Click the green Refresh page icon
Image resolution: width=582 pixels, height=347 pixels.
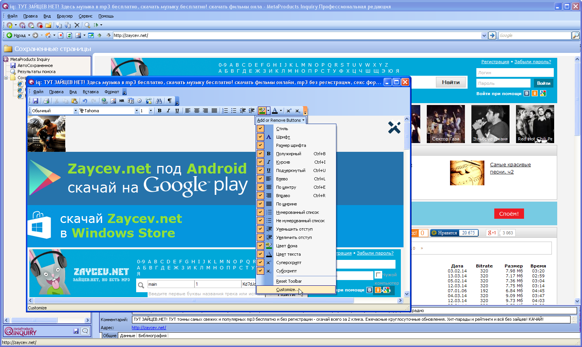point(69,35)
